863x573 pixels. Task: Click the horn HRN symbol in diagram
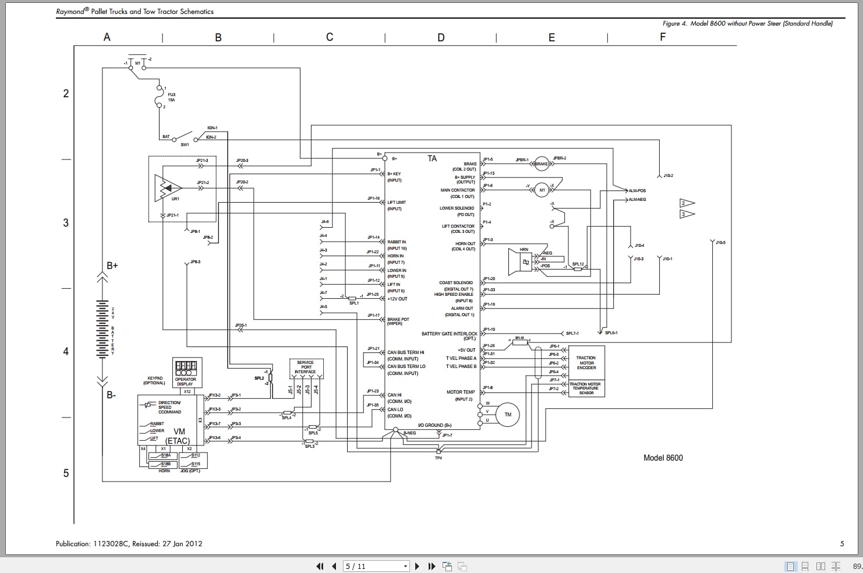pos(521,261)
